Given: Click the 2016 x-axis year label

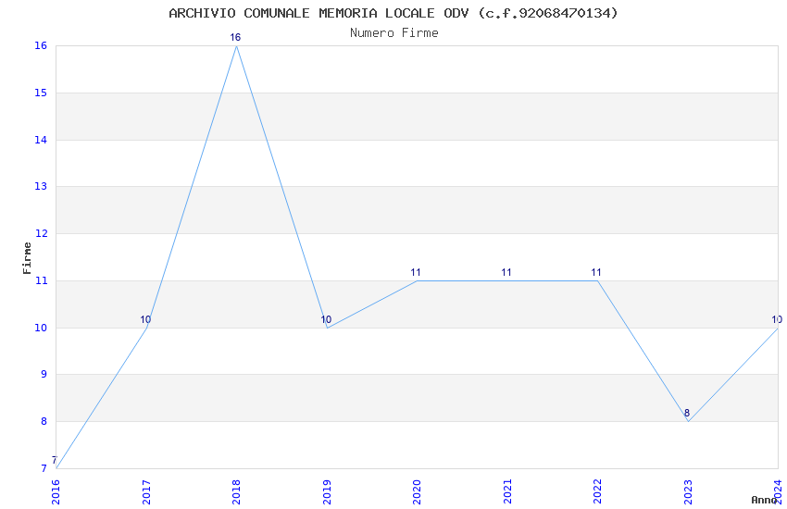Looking at the screenshot, I should (56, 492).
